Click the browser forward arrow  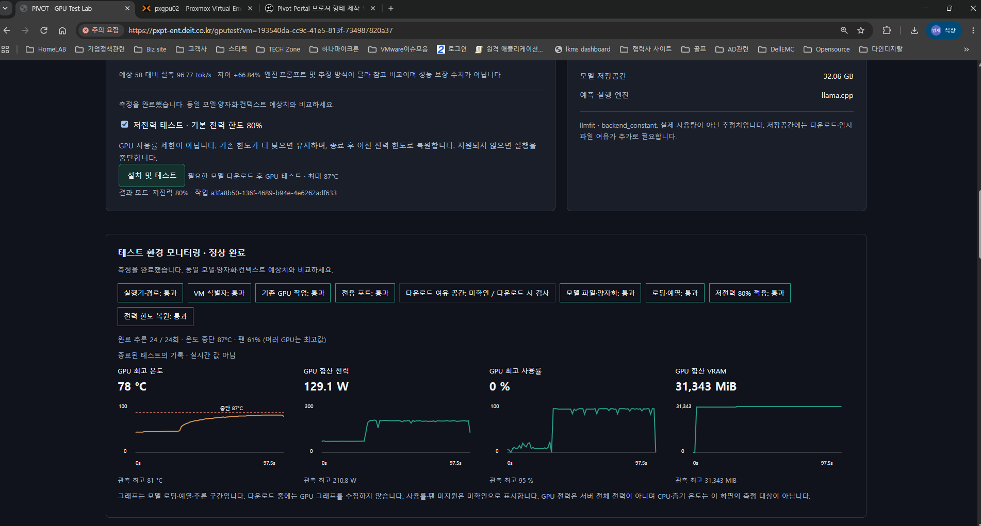click(x=25, y=30)
